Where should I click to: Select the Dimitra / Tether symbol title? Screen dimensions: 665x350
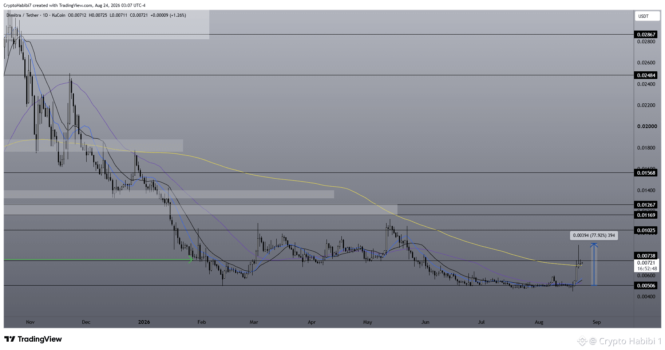point(23,15)
